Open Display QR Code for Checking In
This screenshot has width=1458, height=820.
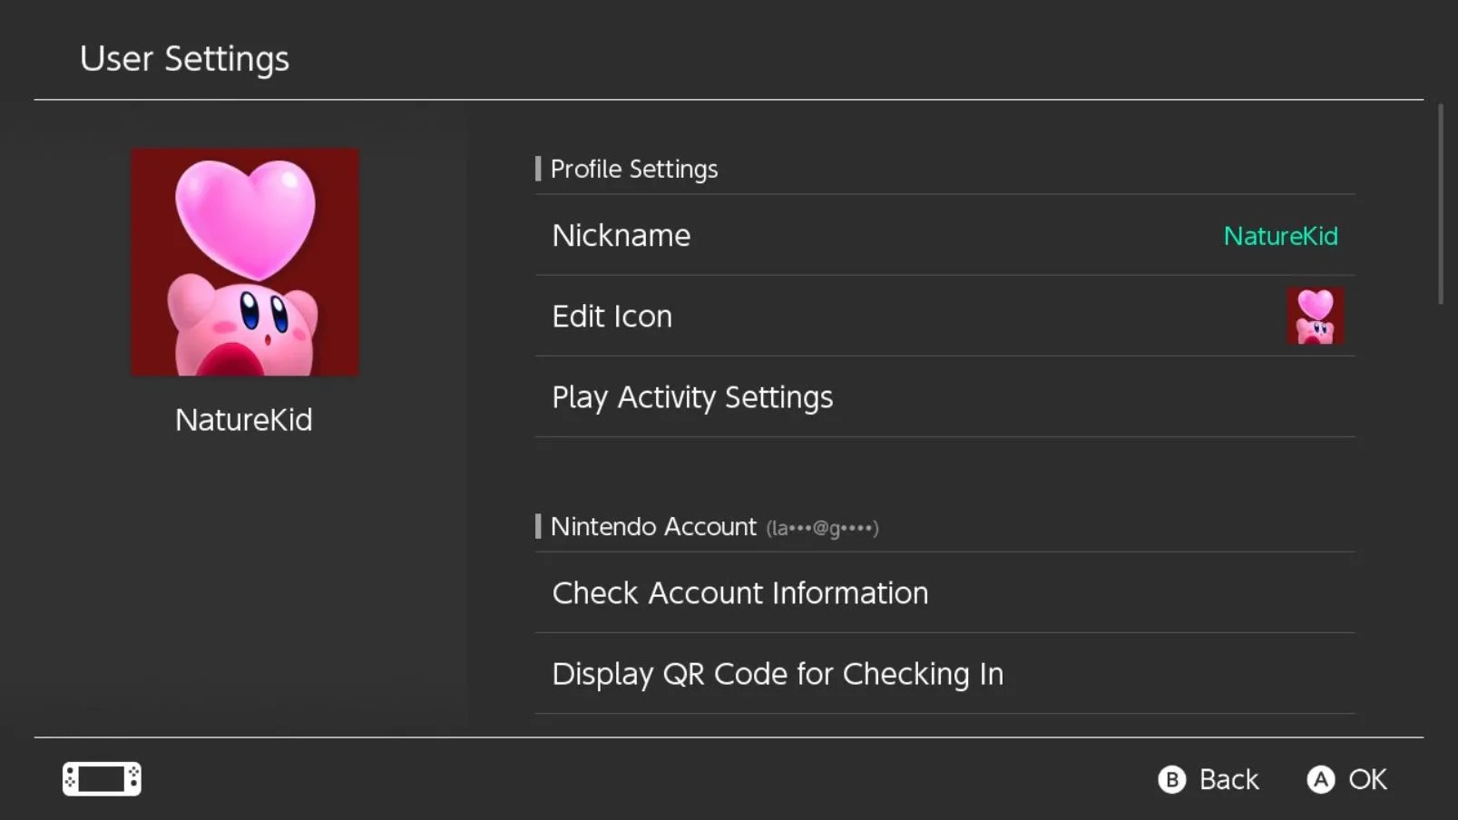coord(777,674)
